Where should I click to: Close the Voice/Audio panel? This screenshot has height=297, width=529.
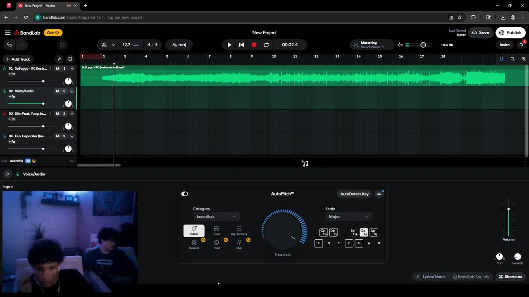coord(7,174)
